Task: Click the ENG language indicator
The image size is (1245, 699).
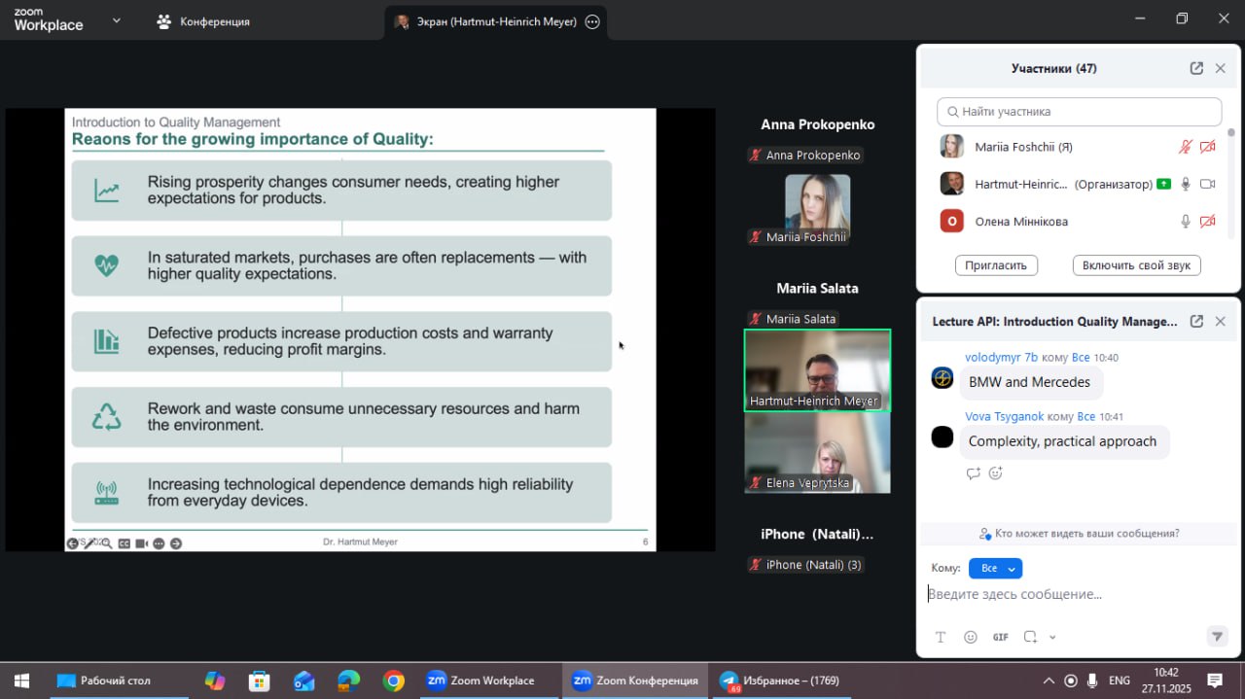Action: point(1120,681)
